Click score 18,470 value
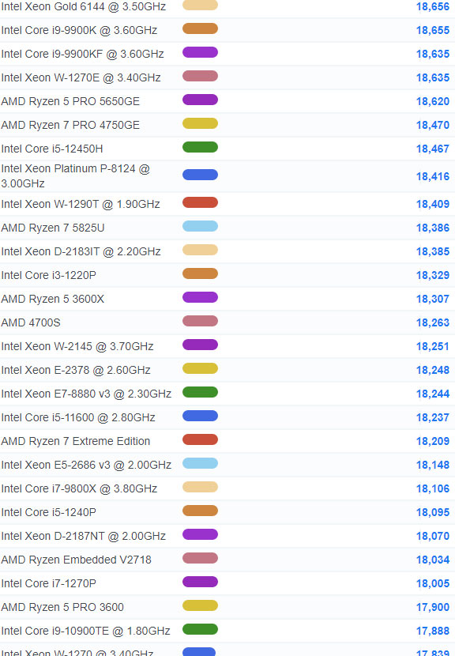Screen dimensions: 455x656 coord(433,125)
